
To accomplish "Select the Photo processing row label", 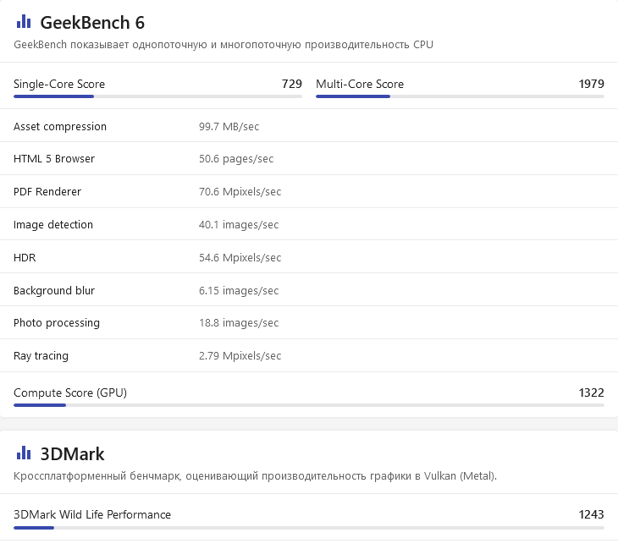I will pos(57,323).
